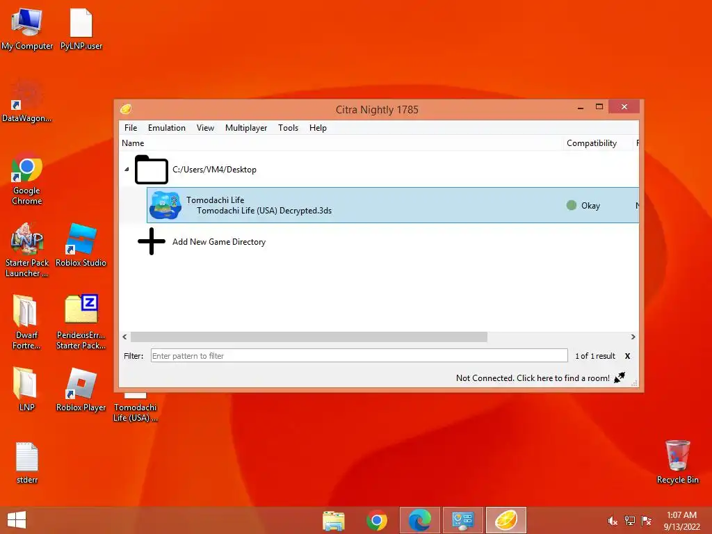Click C:/Users/VM4/Desktop path text
Image resolution: width=712 pixels, height=534 pixels.
point(214,170)
